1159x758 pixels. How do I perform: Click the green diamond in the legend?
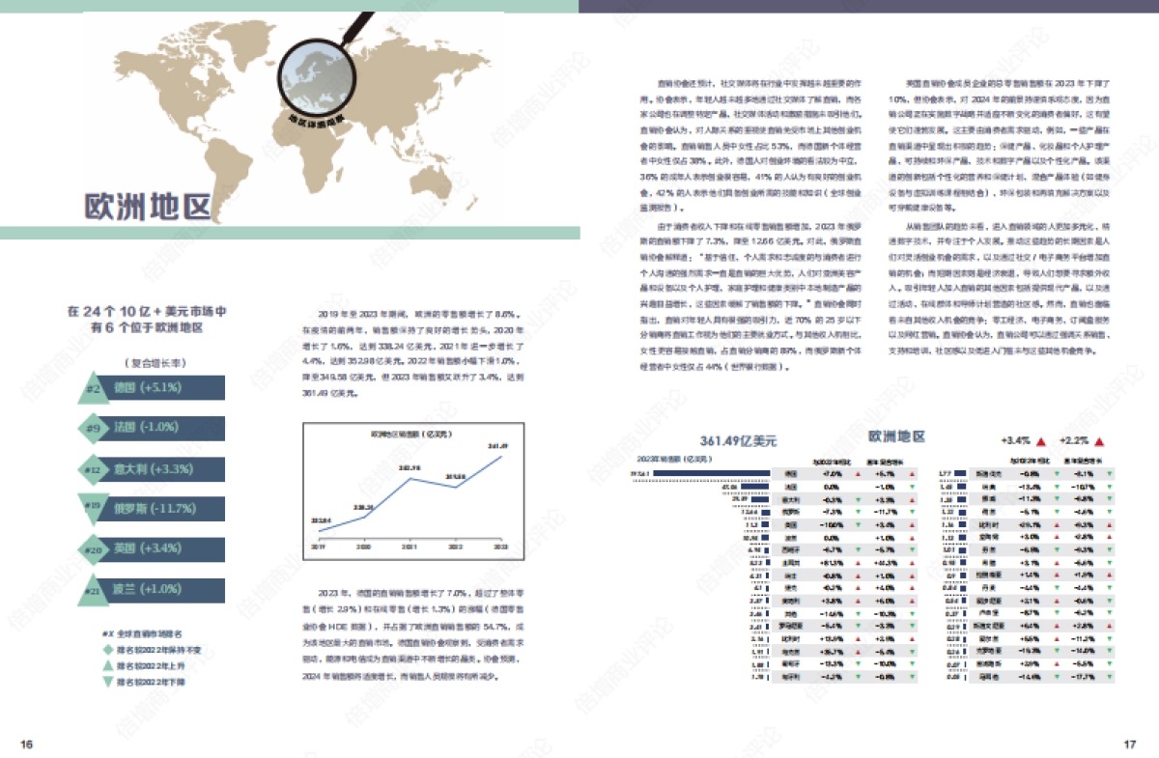pyautogui.click(x=106, y=650)
